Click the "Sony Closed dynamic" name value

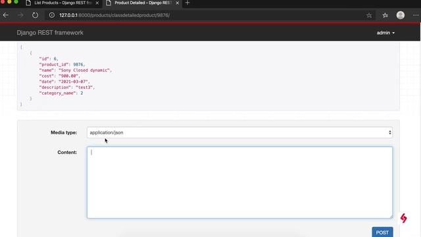click(84, 70)
